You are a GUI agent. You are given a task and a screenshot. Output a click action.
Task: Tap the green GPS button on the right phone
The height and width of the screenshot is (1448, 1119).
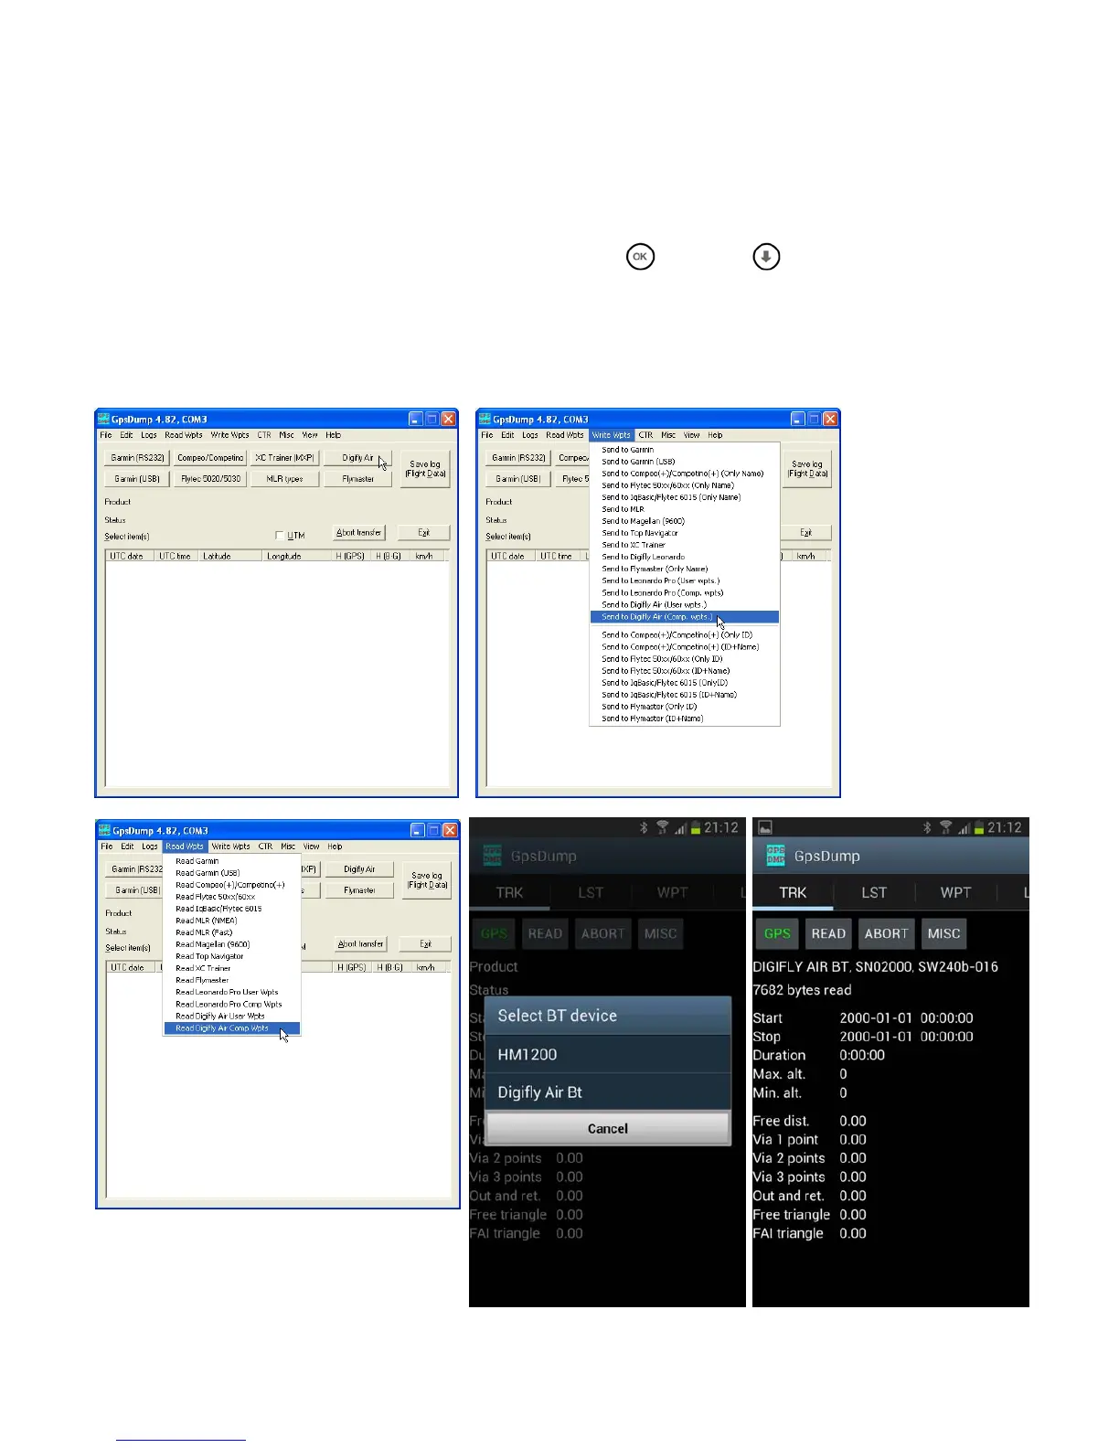coord(777,933)
